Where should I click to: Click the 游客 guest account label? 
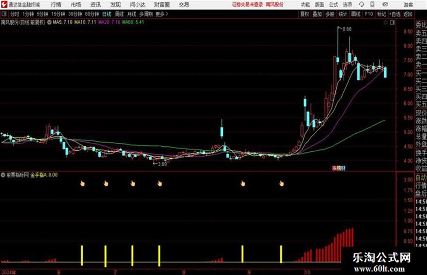click(x=408, y=5)
